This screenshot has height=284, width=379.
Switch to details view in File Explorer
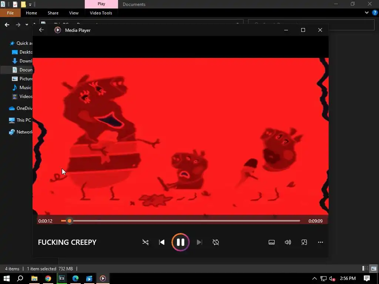(x=365, y=268)
